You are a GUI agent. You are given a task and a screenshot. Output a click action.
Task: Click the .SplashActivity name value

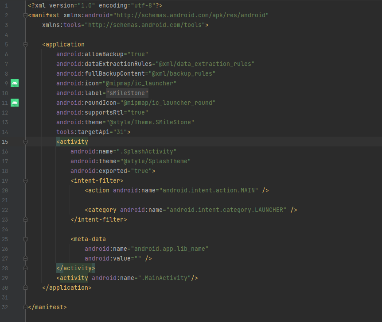[147, 152]
